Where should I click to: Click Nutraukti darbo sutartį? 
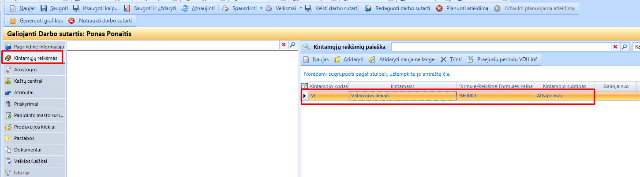[x=100, y=21]
